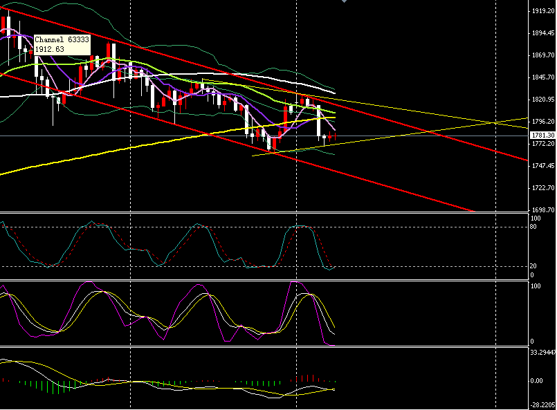
Task: Click the 1772.20 price axis label
Action: tap(543, 143)
